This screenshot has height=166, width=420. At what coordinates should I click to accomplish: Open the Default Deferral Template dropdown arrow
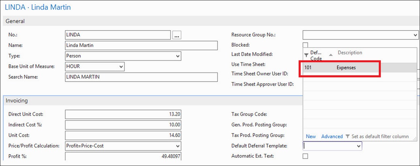[x=359, y=146]
